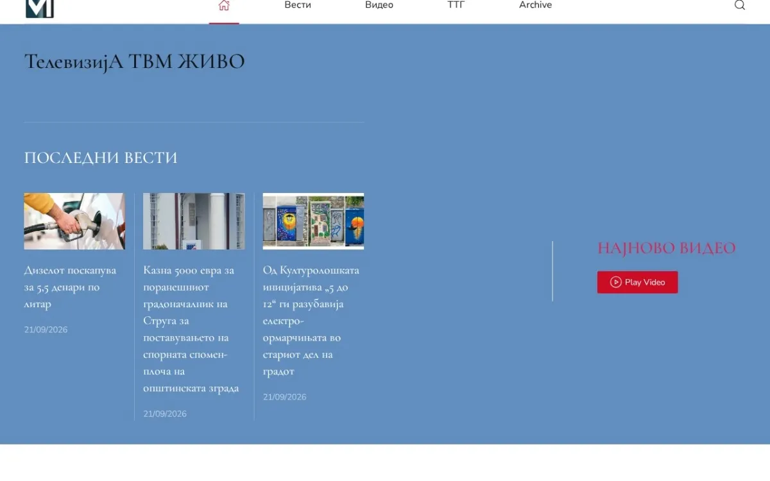
Task: Open article 'Казна 5000 евра за поранешниот градоначалник'
Action: pyautogui.click(x=191, y=329)
